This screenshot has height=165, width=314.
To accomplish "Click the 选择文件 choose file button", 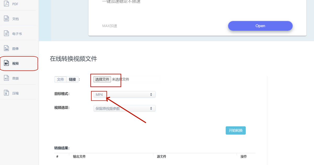I will point(102,79).
